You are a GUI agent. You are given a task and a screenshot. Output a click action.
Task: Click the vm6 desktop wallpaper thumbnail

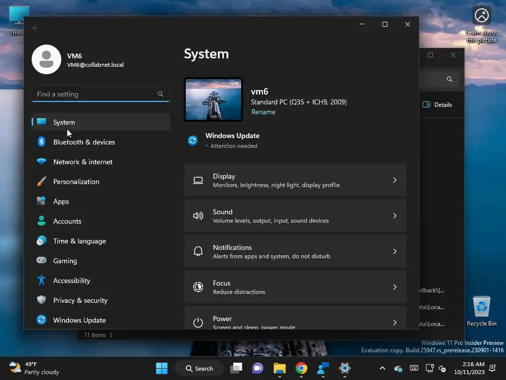tap(213, 99)
